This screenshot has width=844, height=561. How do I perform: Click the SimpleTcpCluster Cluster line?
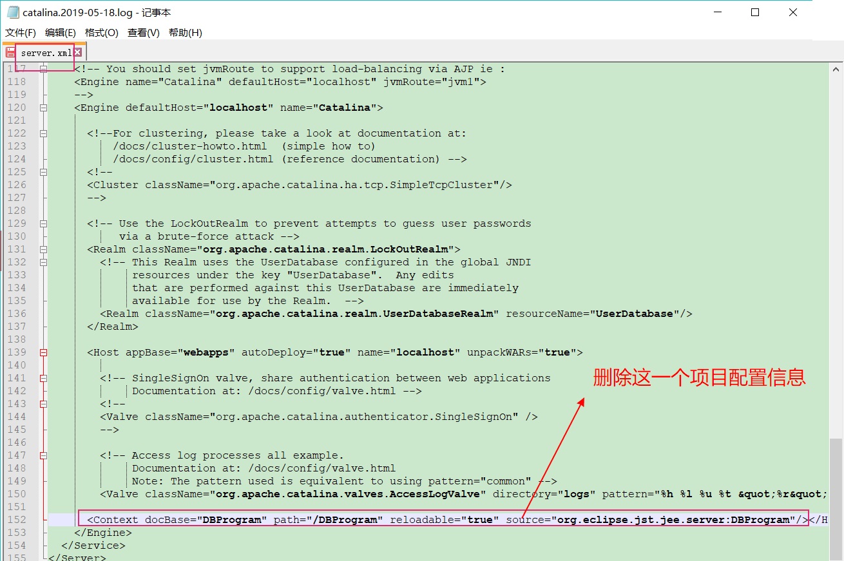[x=300, y=185]
